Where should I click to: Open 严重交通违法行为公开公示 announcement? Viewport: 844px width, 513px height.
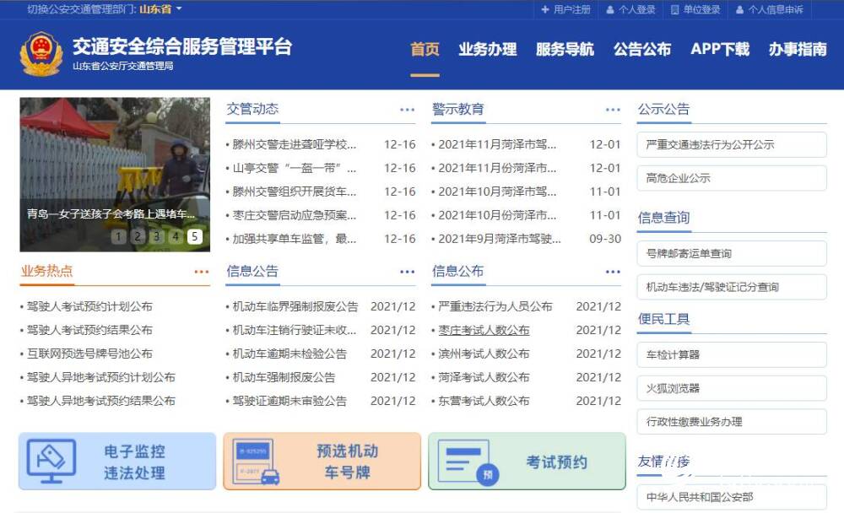point(731,144)
